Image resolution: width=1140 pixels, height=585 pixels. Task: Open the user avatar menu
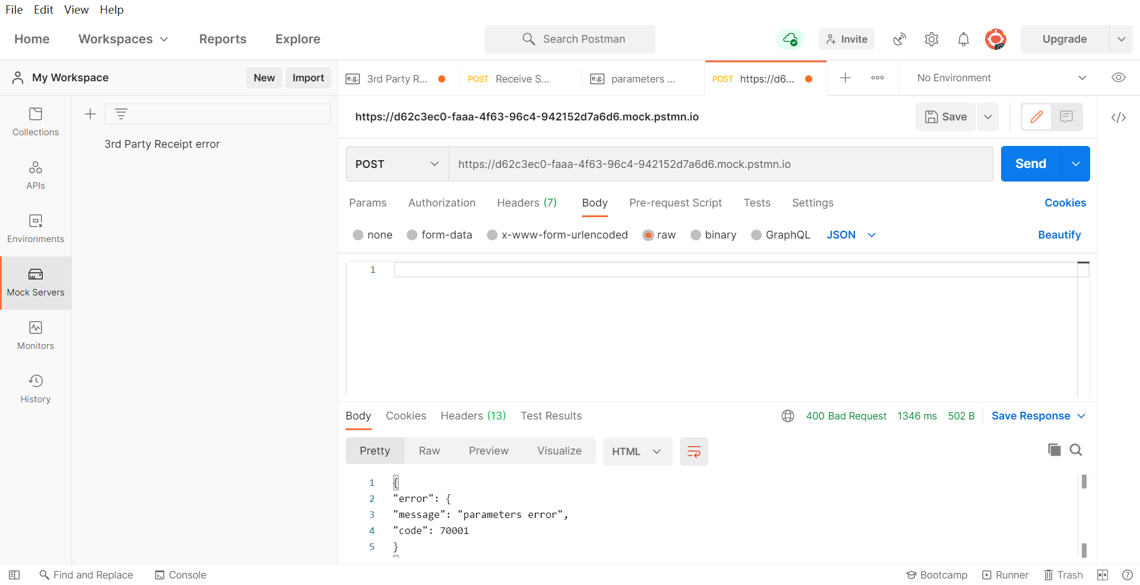(x=996, y=39)
